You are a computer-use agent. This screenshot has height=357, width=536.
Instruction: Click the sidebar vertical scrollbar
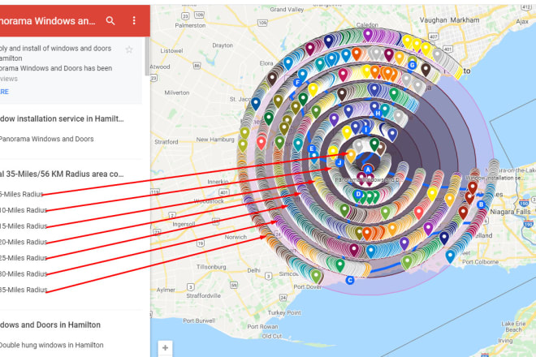pyautogui.click(x=147, y=56)
